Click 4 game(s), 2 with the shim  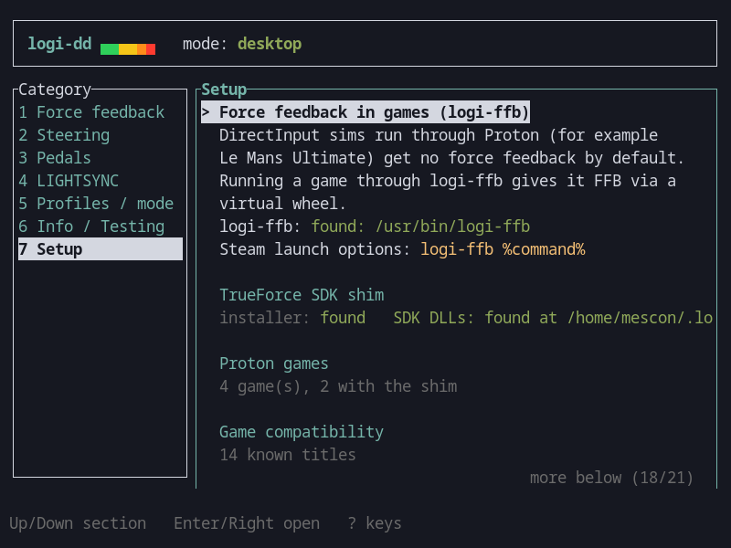[338, 386]
